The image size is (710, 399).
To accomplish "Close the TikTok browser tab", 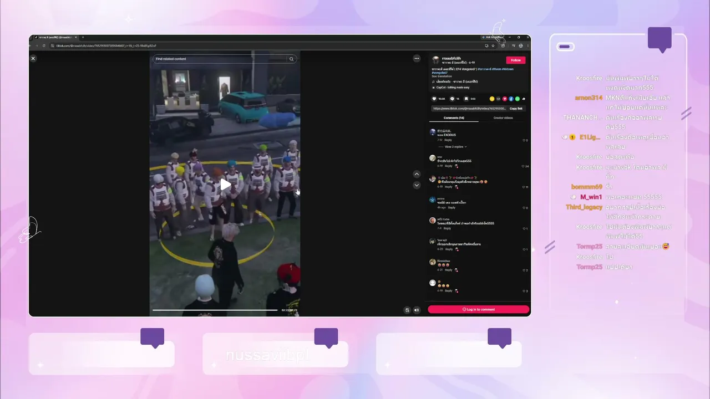I will click(x=76, y=38).
